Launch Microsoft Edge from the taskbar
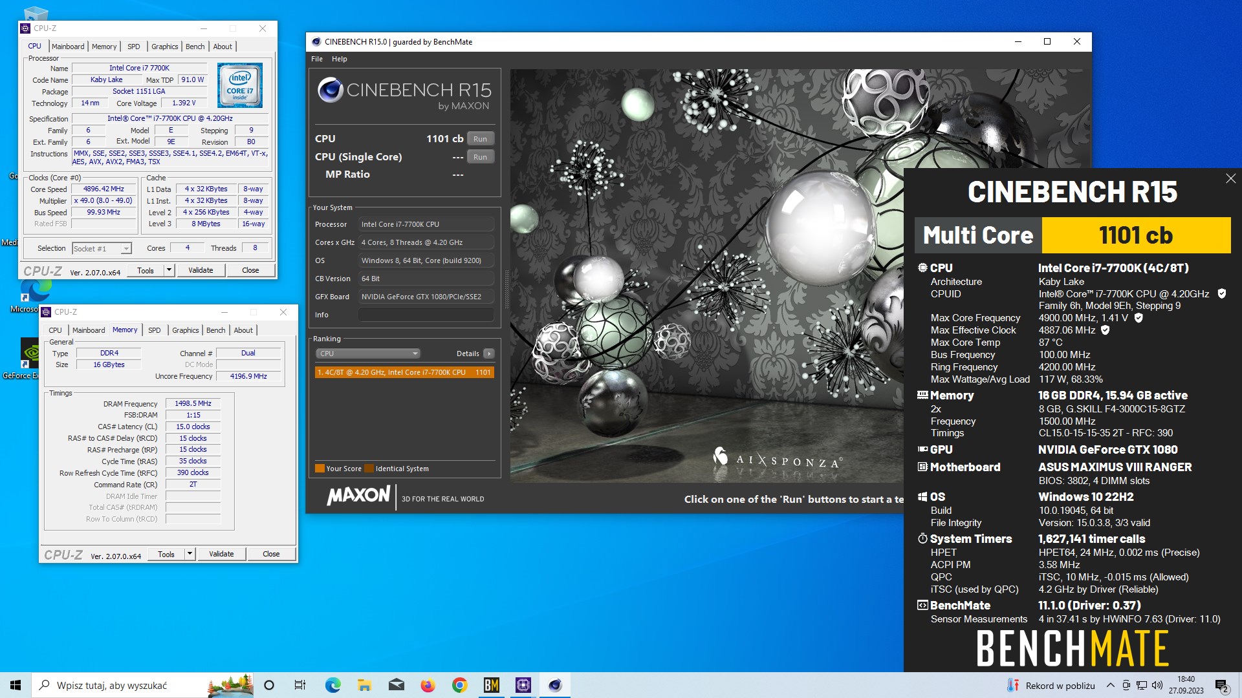 (333, 685)
